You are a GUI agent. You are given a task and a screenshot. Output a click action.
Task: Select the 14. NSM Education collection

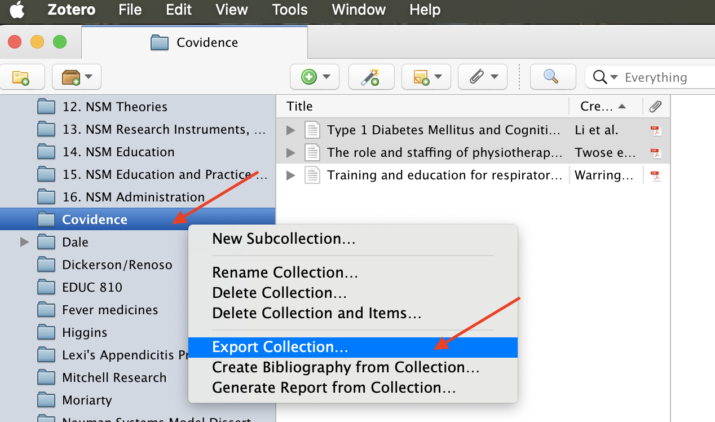point(118,152)
